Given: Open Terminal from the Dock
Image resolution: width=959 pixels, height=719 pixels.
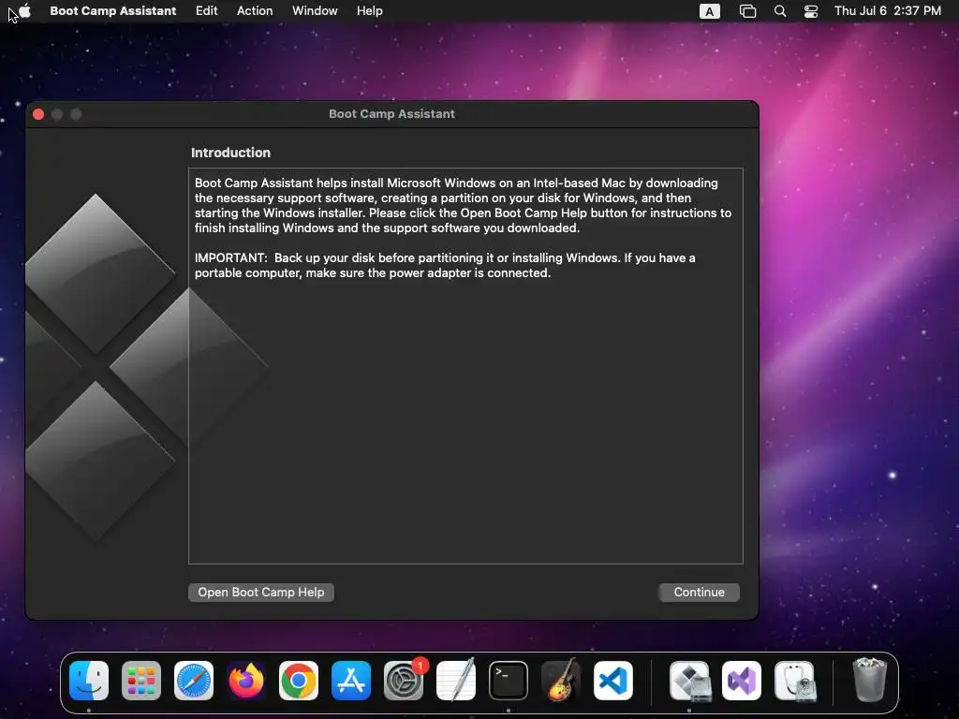Looking at the screenshot, I should (509, 681).
